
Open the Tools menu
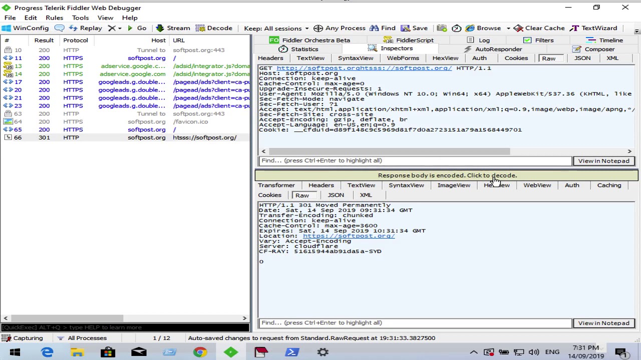click(x=80, y=17)
